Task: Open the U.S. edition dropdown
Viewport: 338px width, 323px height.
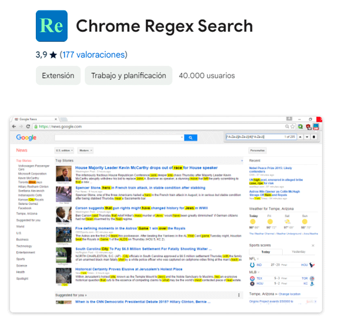Action: click(x=64, y=151)
